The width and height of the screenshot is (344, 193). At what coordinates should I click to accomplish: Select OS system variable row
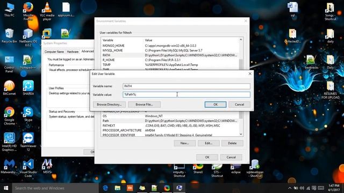click(x=170, y=116)
